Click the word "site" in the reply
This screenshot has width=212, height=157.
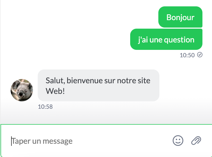pos(145,80)
